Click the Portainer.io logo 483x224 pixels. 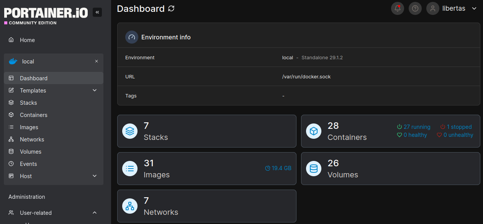(x=46, y=13)
